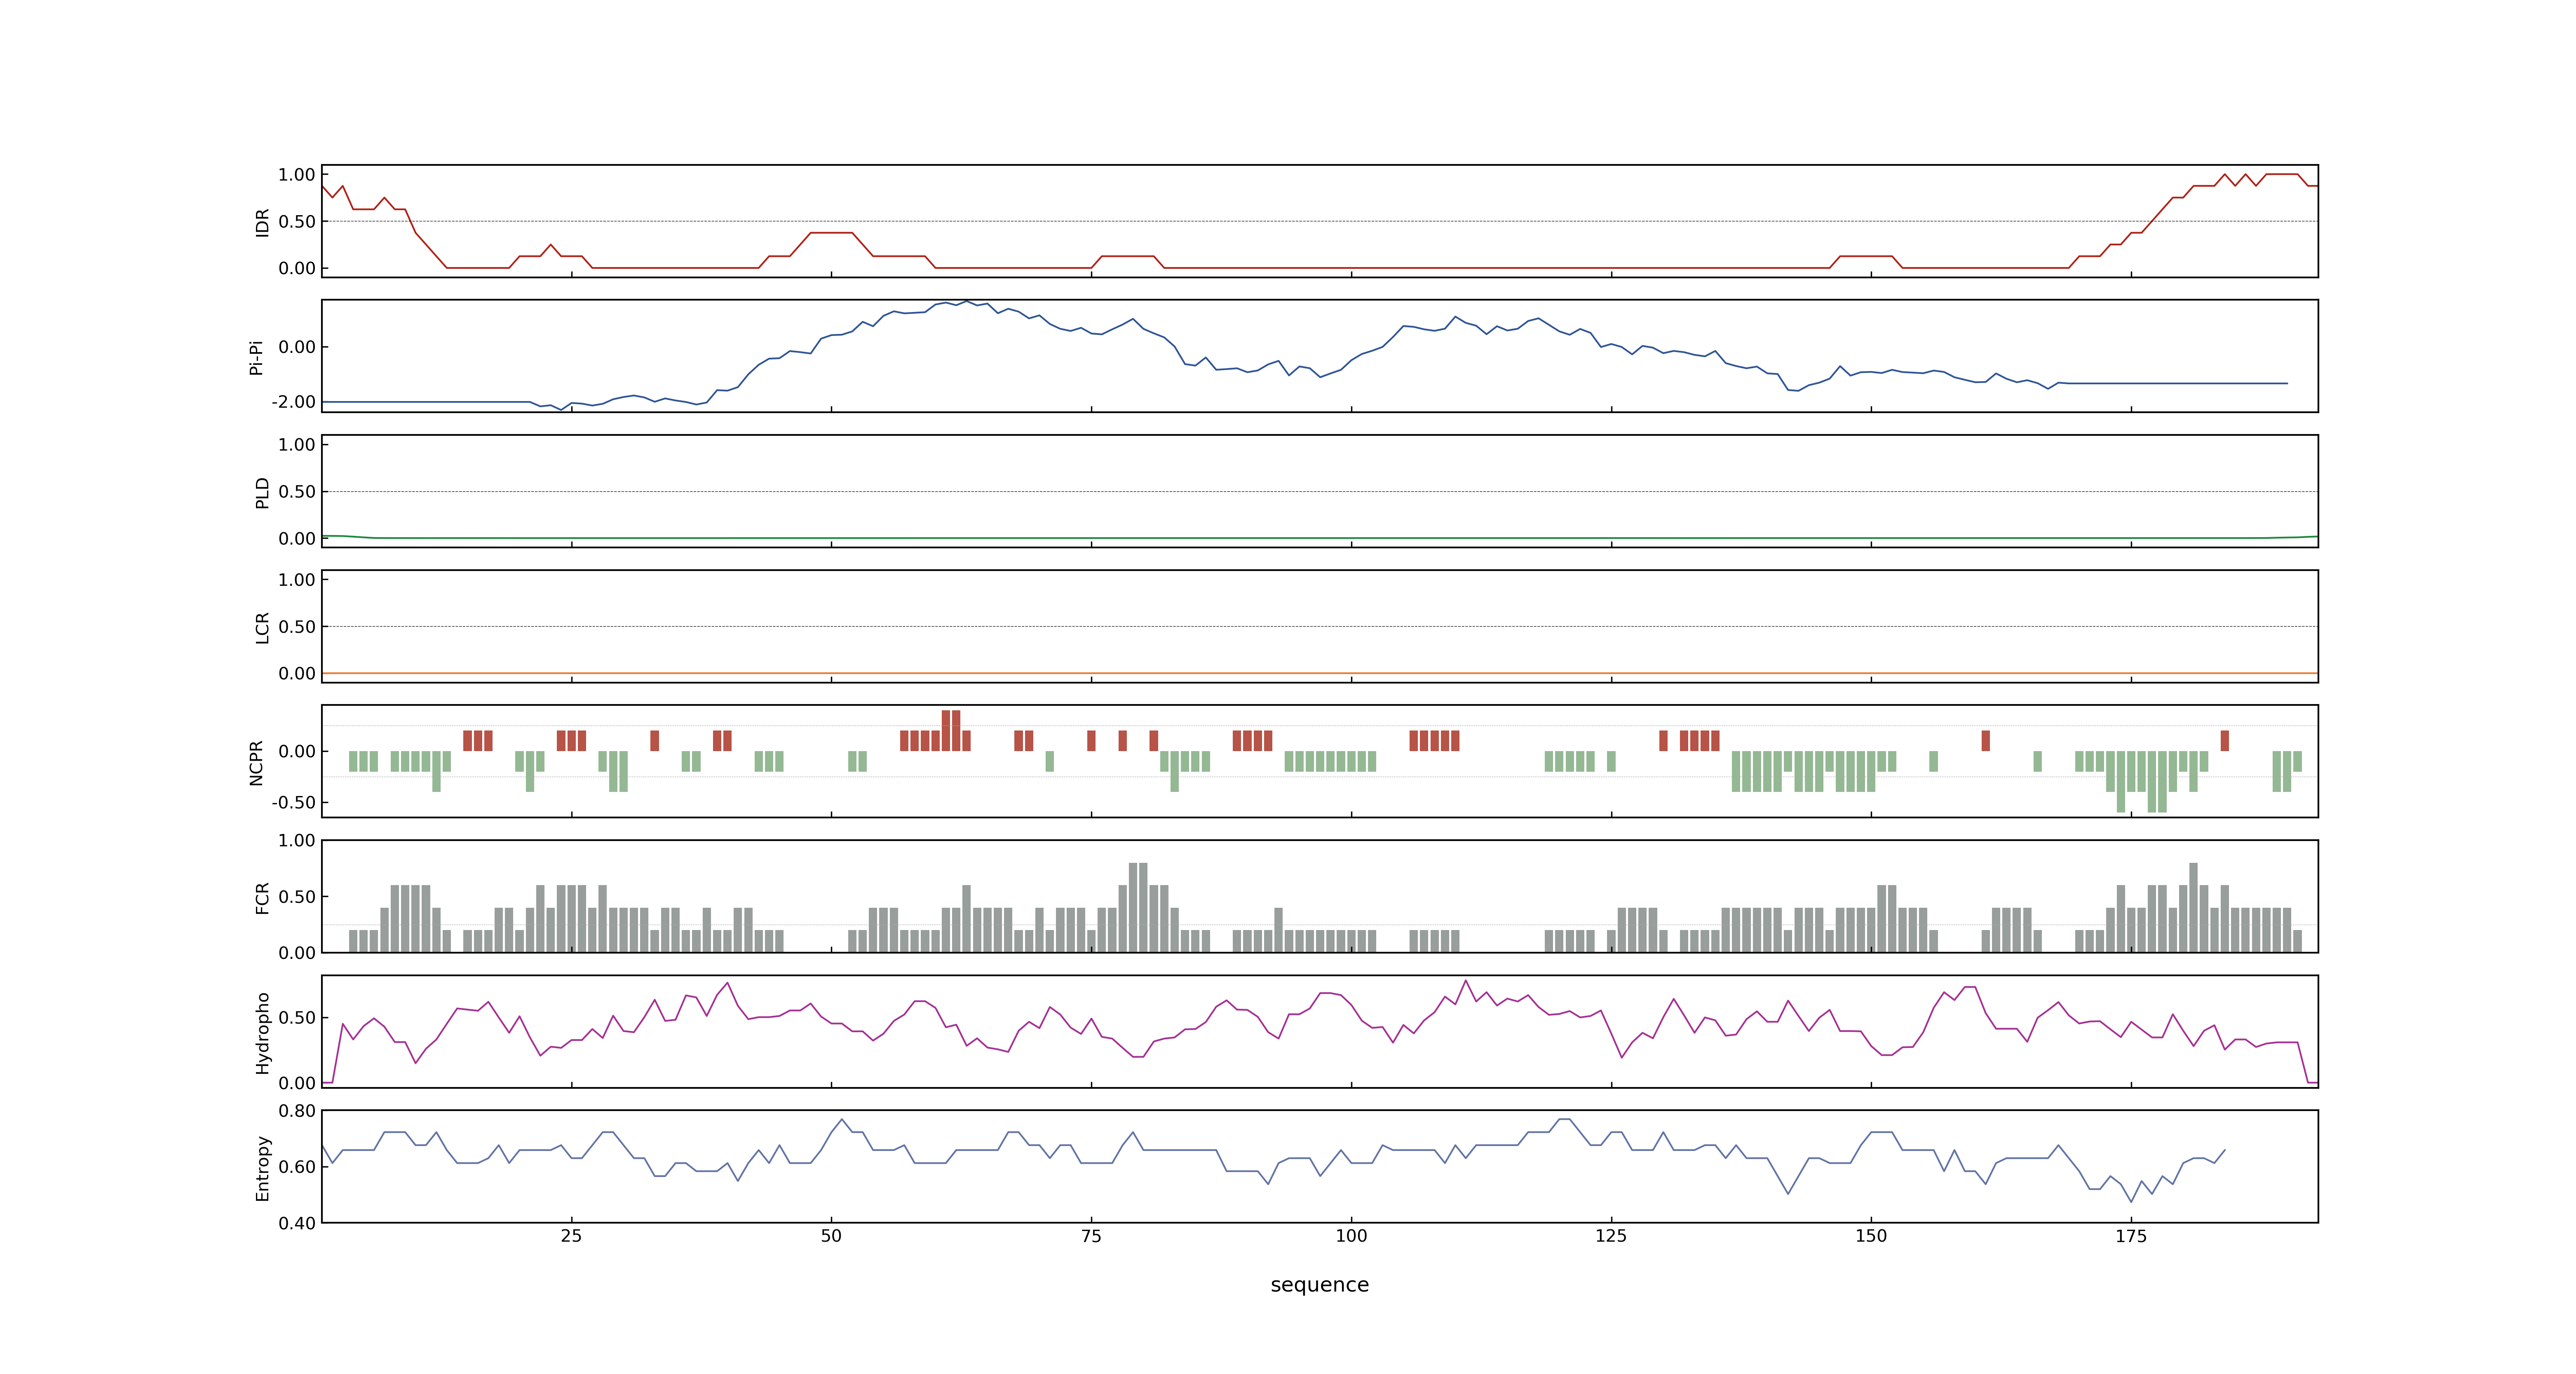Click the -2.00 tick on Pi-Pi axis
2576x1374 pixels.
point(293,402)
